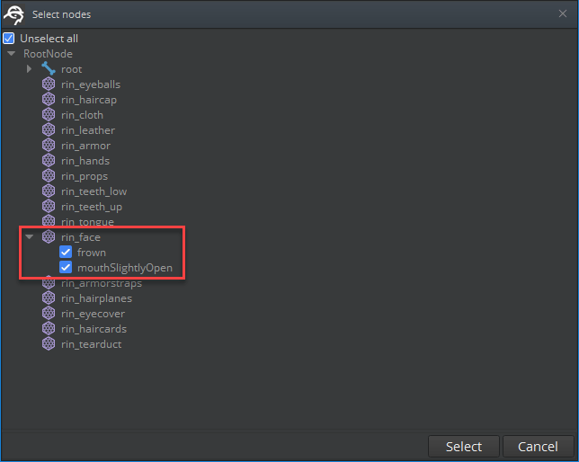Click the mesh icon beside rin_hands

pos(49,161)
